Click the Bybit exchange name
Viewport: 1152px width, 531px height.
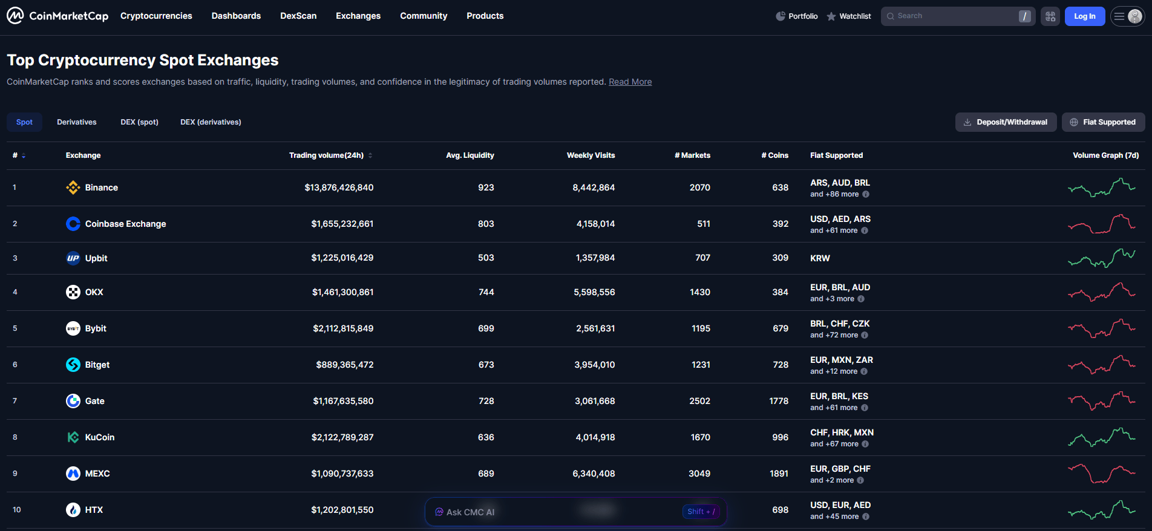[96, 328]
